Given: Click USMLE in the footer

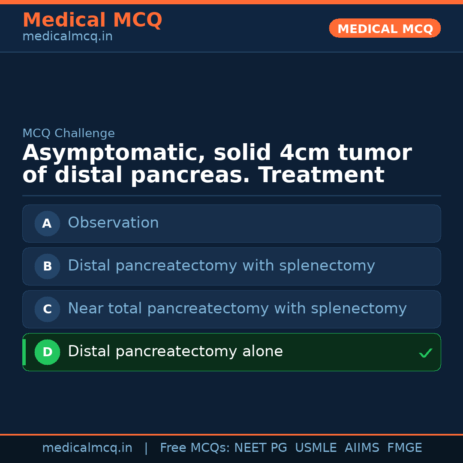Looking at the screenshot, I should point(316,448).
